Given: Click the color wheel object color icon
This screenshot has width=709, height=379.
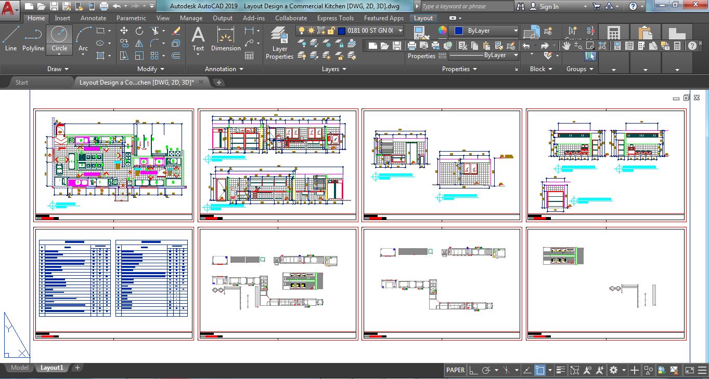Looking at the screenshot, I should (x=442, y=31).
